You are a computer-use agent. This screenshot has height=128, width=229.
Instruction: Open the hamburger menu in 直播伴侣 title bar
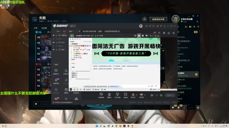pyautogui.click(x=164, y=26)
